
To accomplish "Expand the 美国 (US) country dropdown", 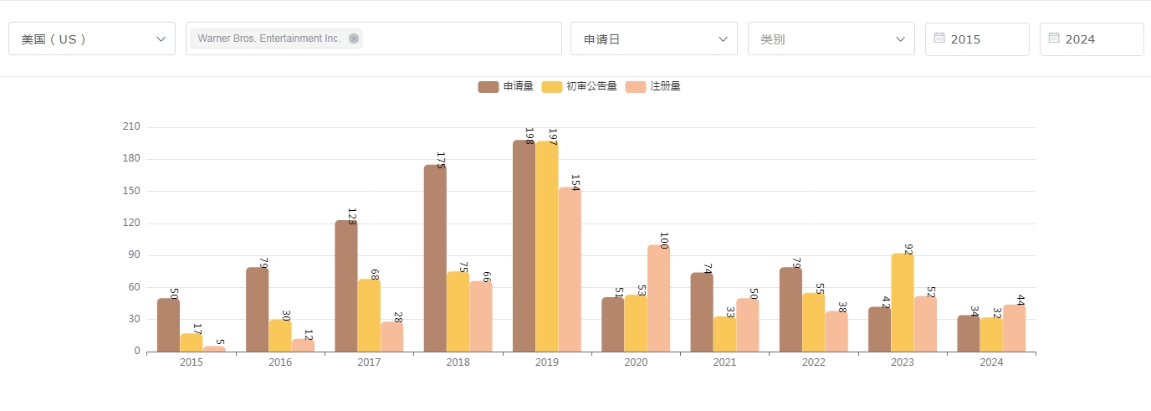I will (92, 39).
